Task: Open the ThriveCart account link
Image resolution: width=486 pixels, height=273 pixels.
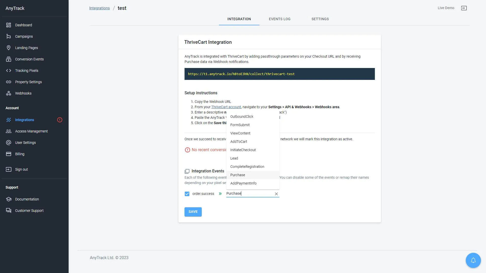Action: click(226, 107)
